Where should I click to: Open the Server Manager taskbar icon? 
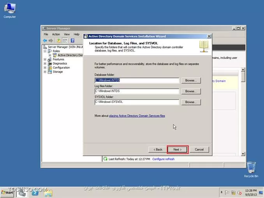point(22,193)
